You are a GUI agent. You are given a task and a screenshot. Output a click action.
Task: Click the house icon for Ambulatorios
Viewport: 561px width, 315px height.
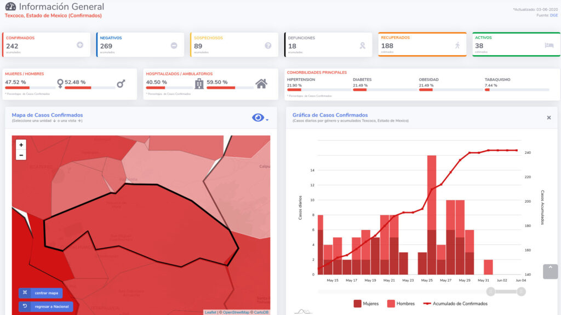(x=261, y=84)
